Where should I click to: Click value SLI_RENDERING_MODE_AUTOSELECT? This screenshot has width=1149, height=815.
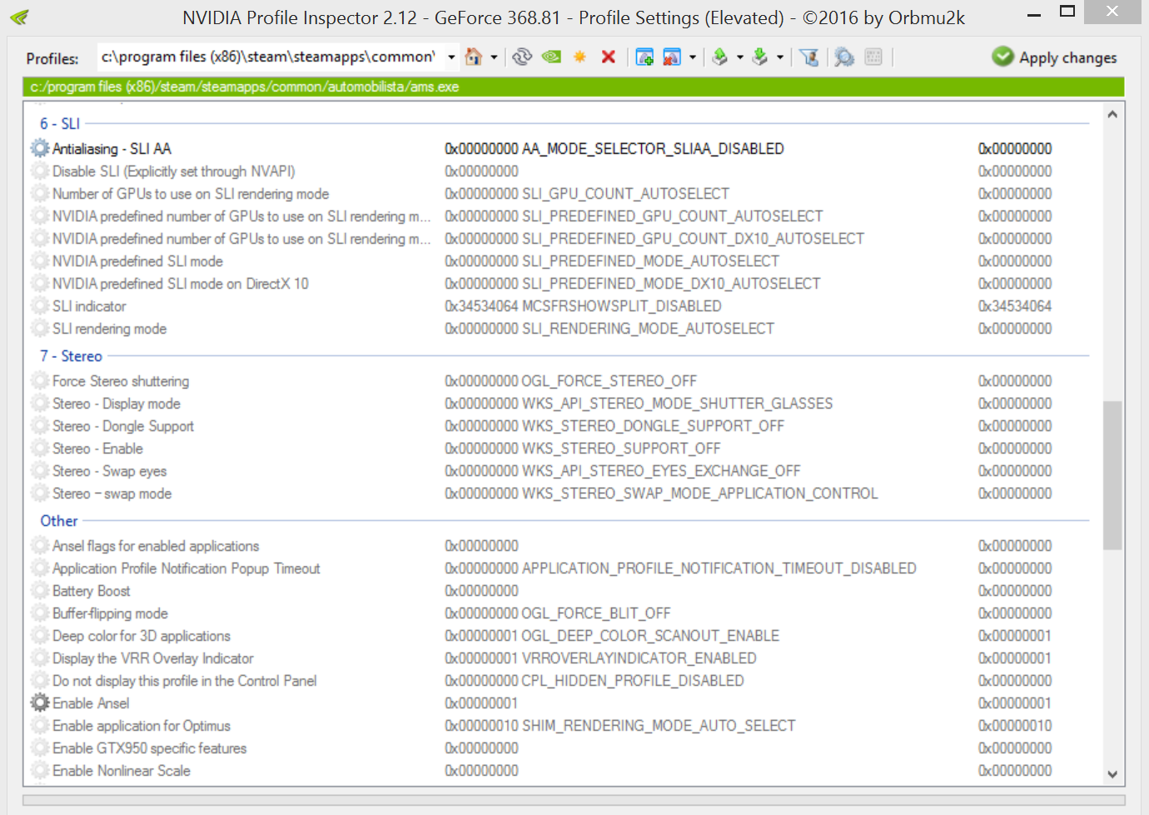coord(648,328)
